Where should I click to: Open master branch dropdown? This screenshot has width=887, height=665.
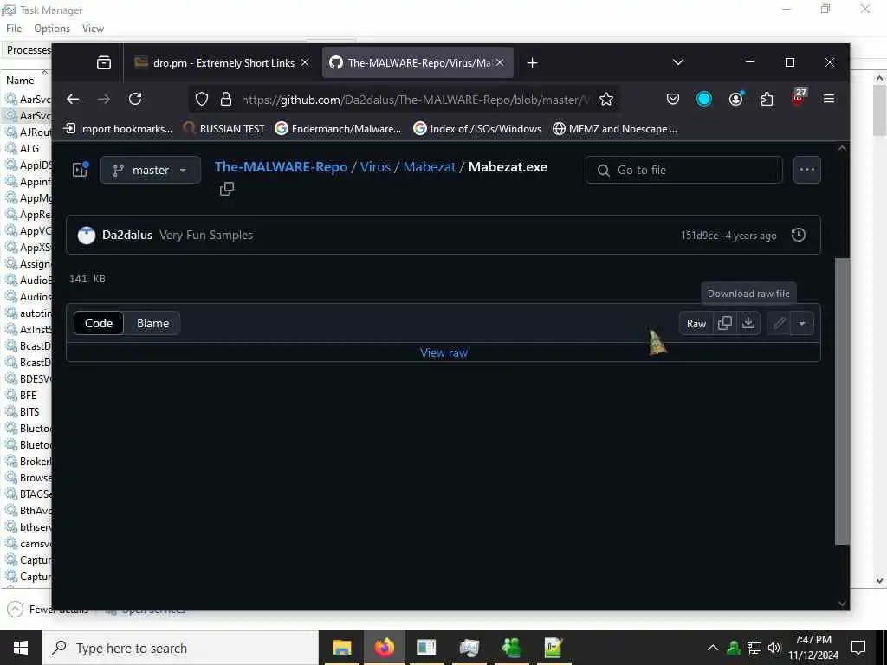coord(151,170)
